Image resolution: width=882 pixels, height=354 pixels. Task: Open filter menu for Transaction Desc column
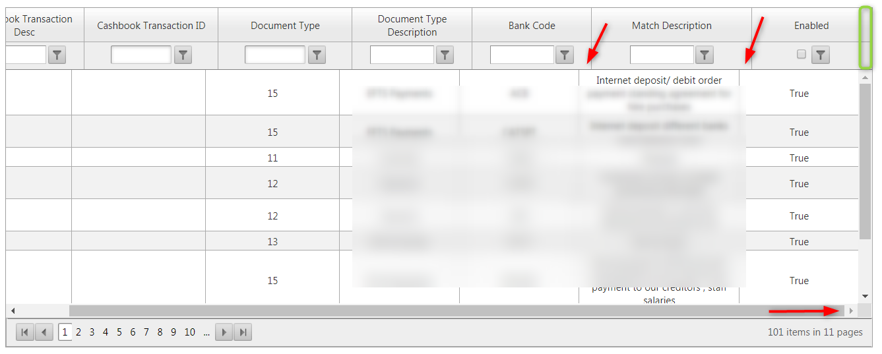coord(57,55)
